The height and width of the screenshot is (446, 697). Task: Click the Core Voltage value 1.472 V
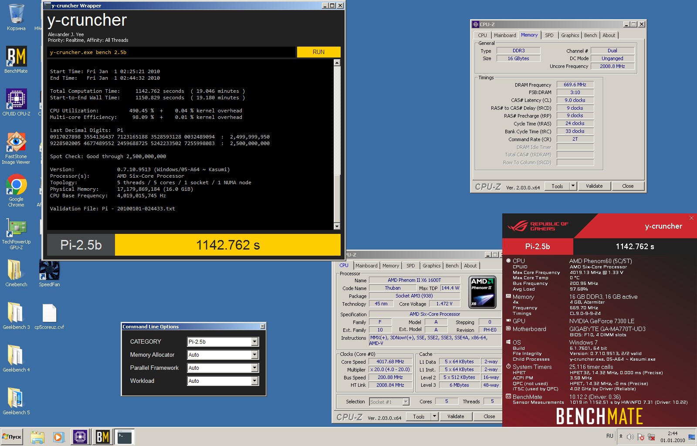[444, 304]
